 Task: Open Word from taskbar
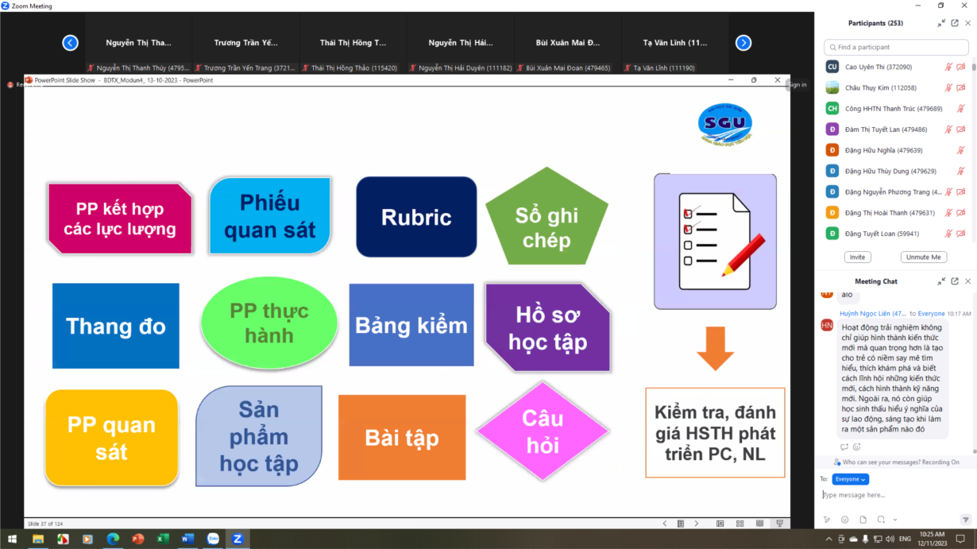(x=187, y=539)
